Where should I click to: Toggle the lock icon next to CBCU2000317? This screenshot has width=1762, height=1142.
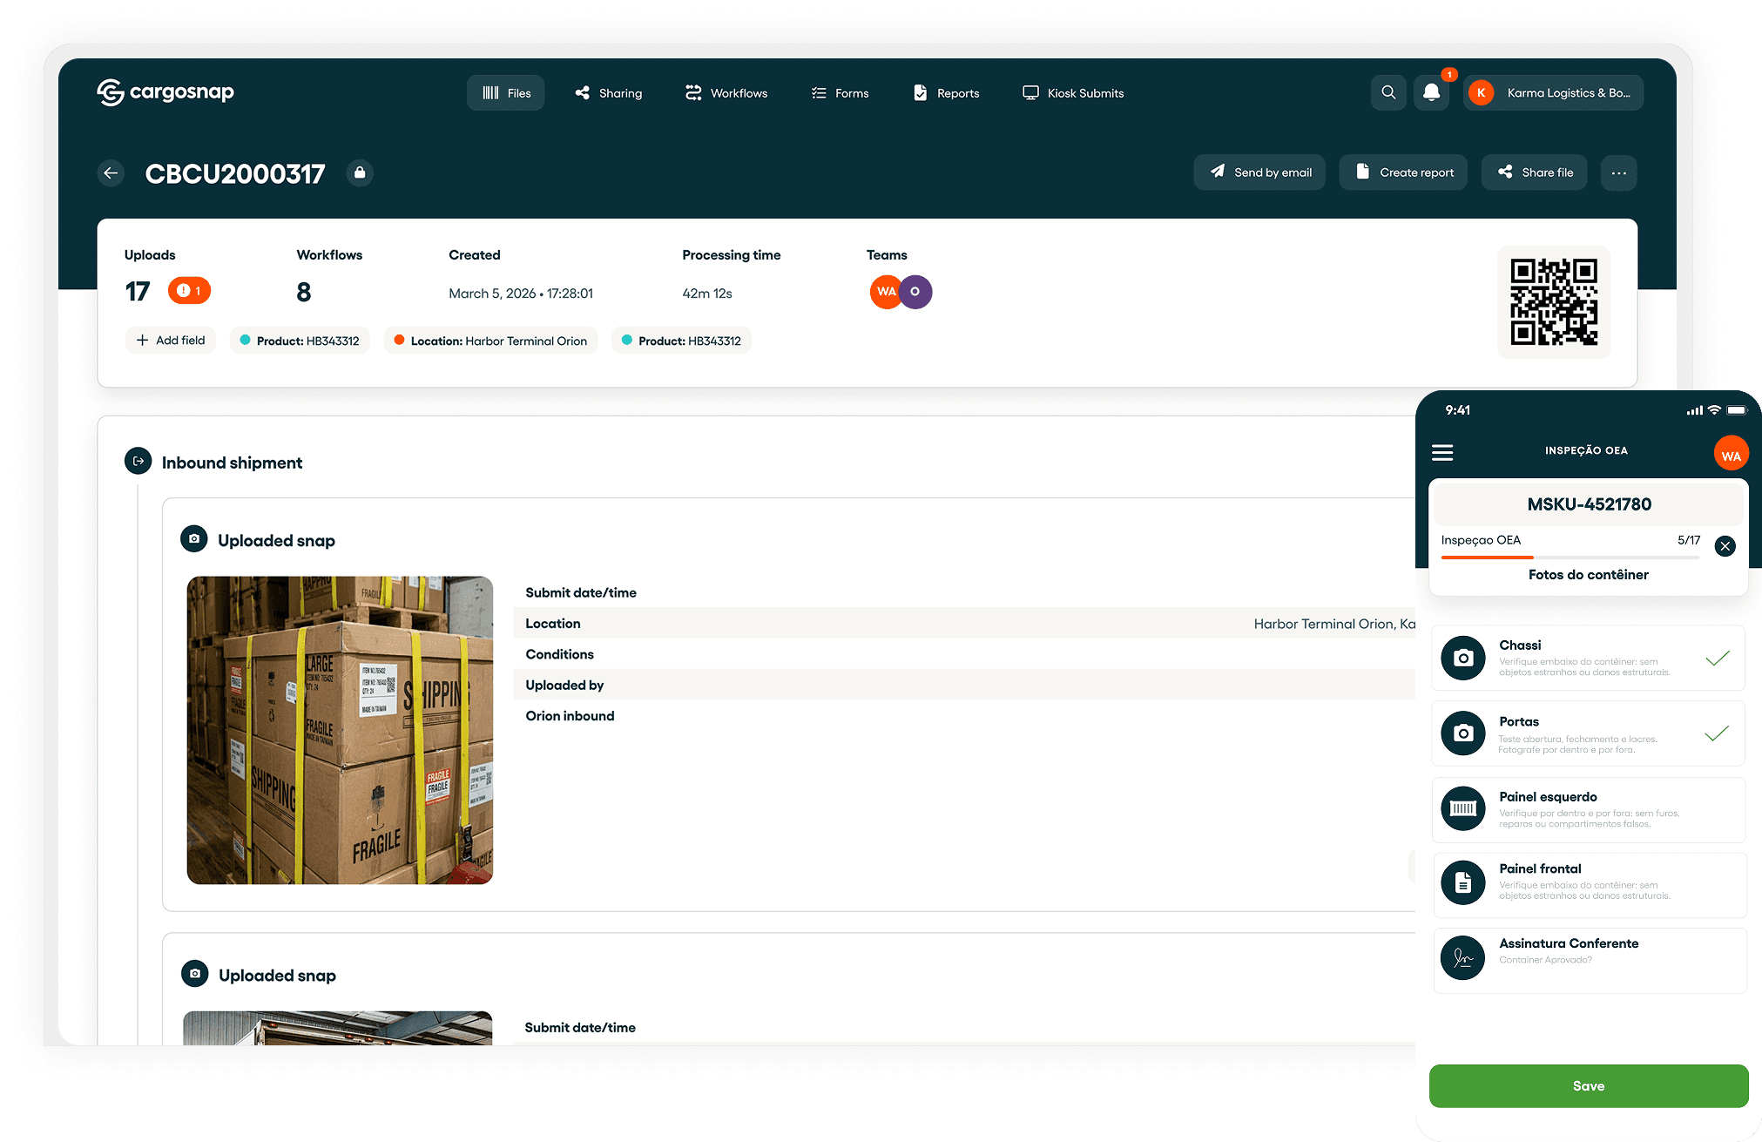tap(360, 172)
